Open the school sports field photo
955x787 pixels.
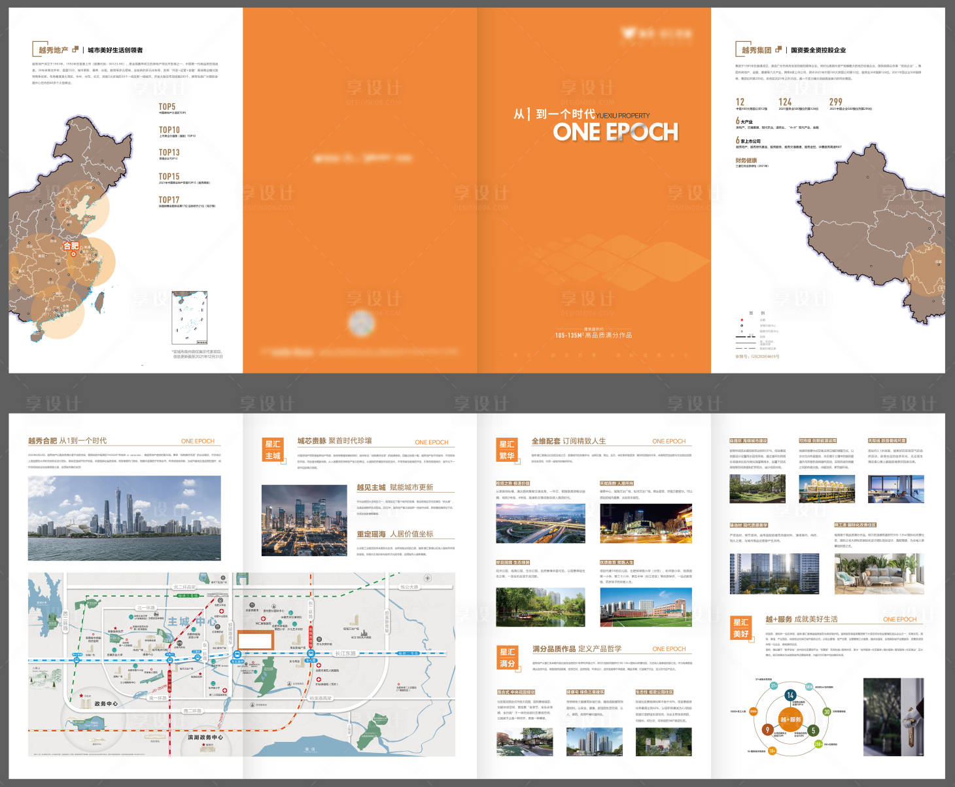click(646, 606)
